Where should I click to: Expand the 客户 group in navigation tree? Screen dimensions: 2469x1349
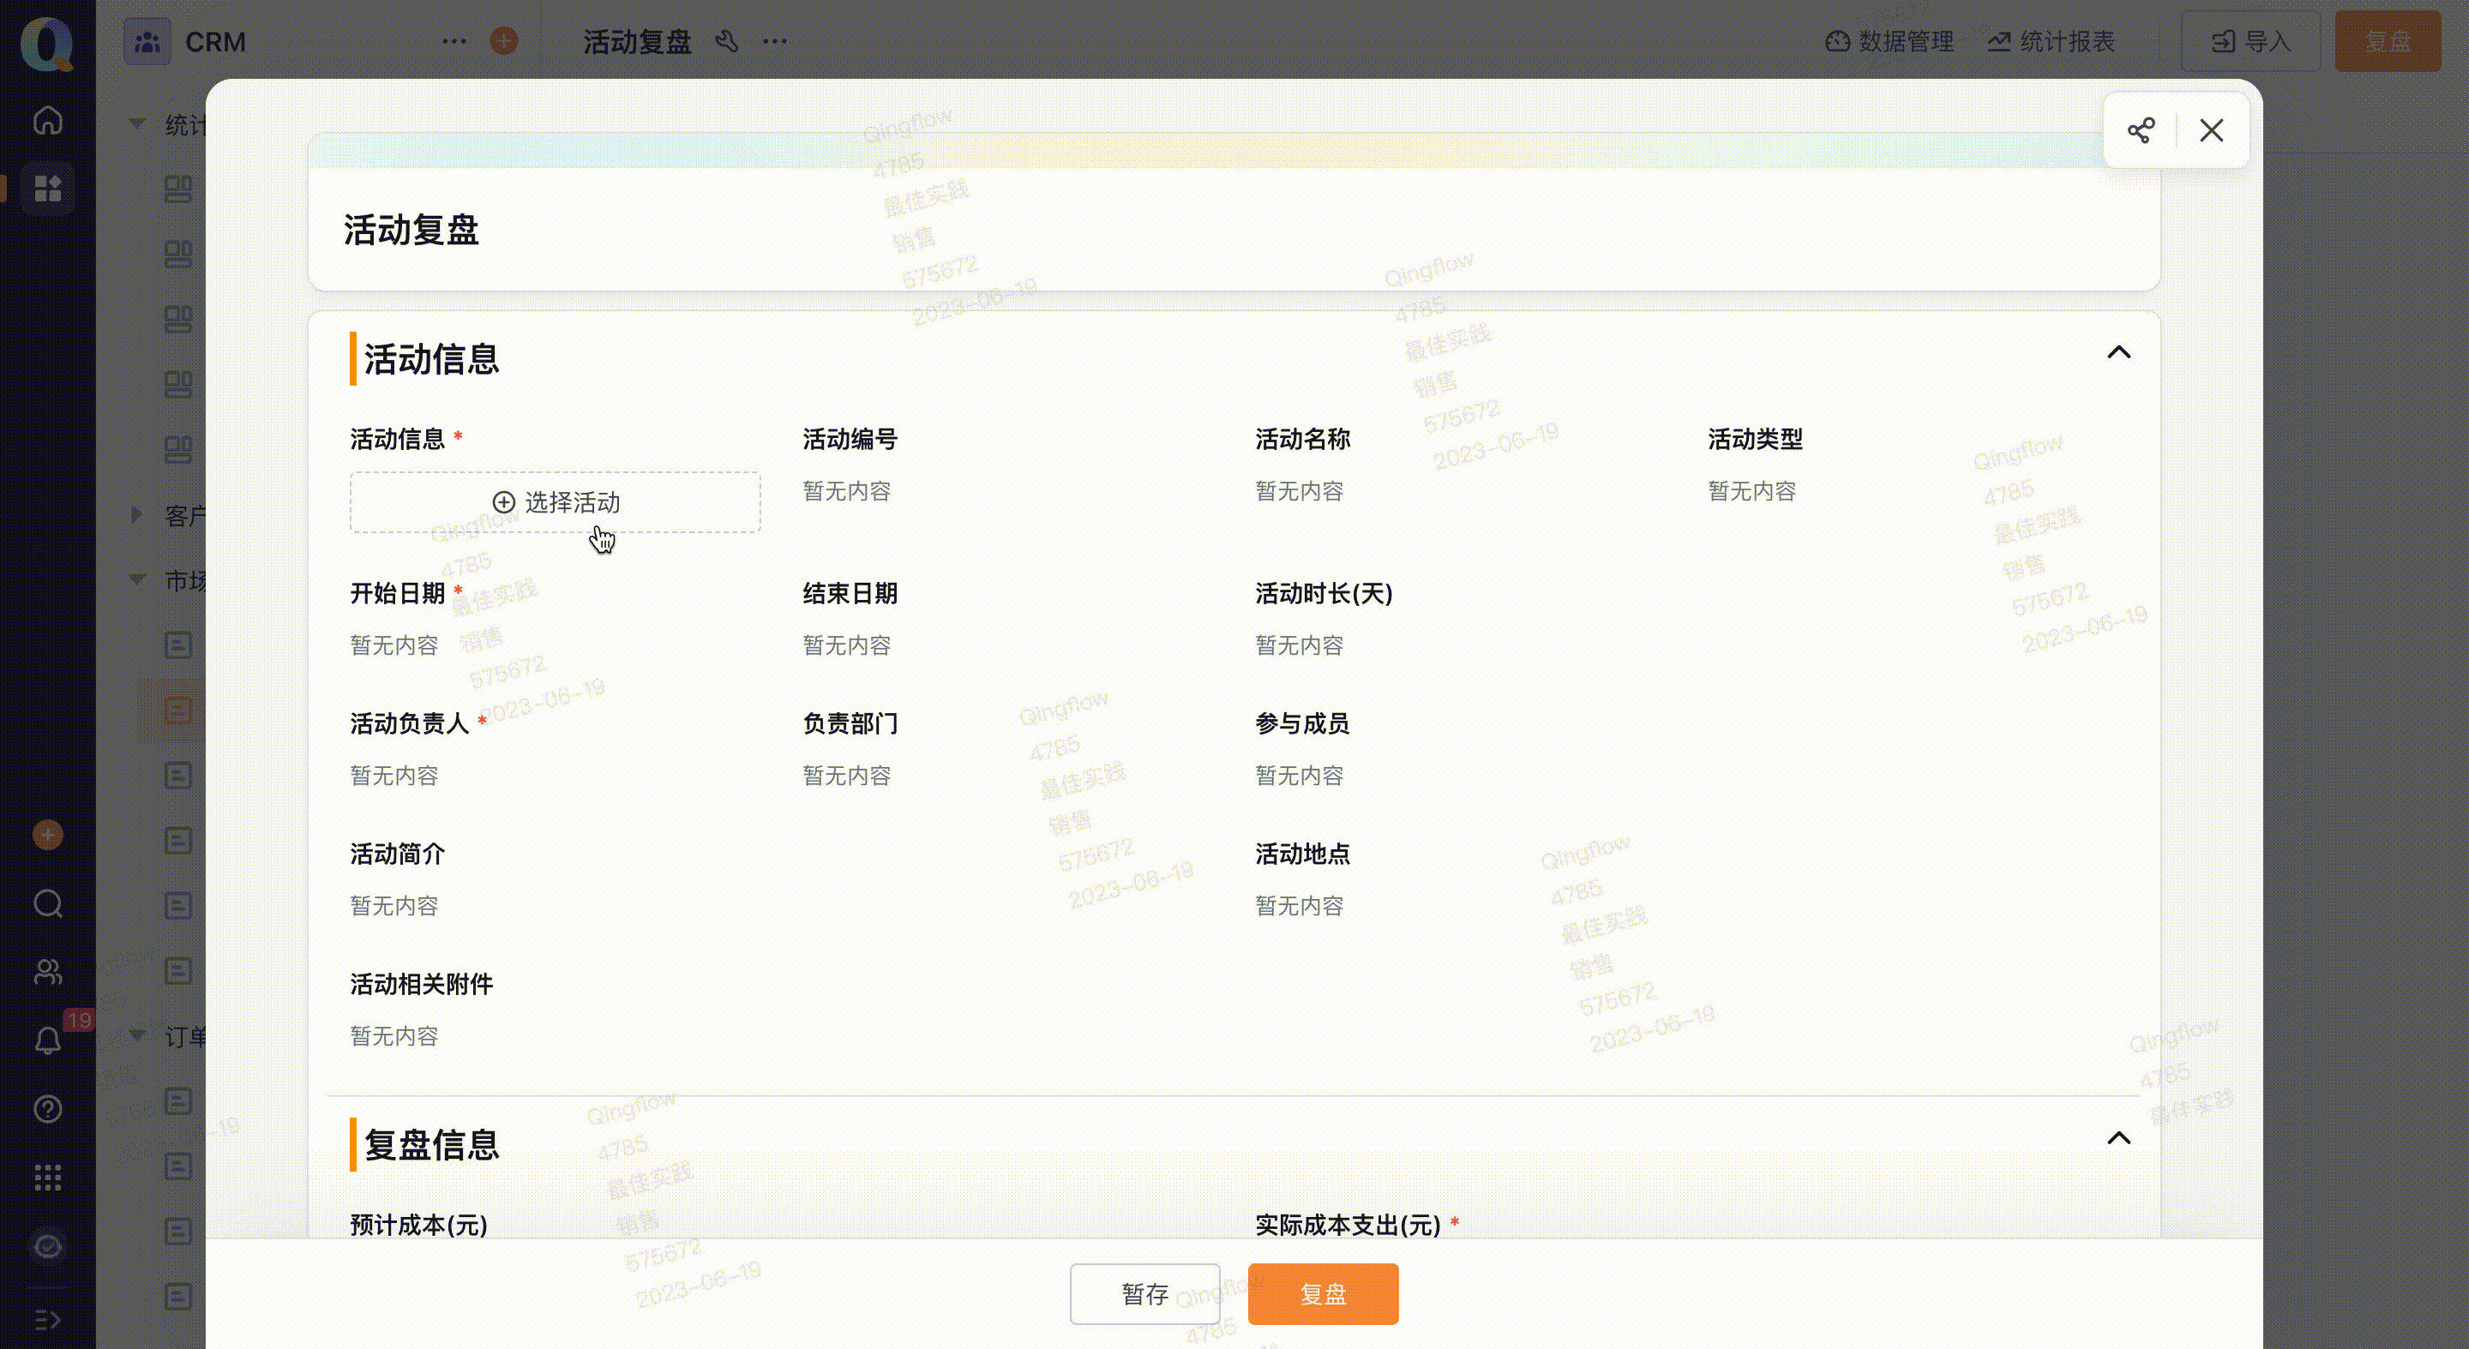tap(137, 514)
